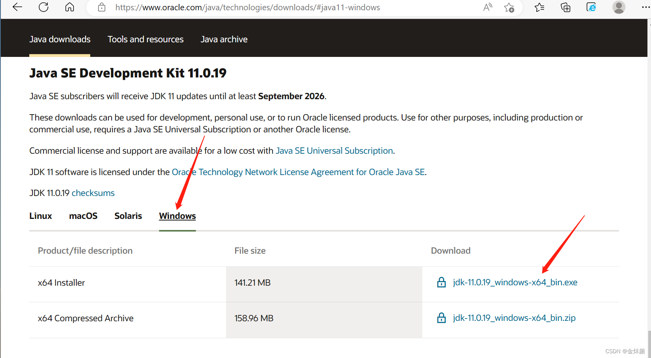This screenshot has height=358, width=651.
Task: Open Java SE Universal Subscription link
Action: [x=334, y=151]
